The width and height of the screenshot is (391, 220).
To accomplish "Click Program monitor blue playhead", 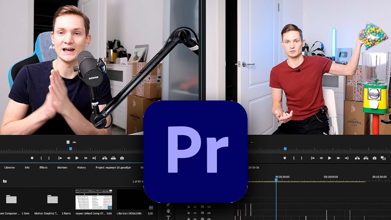I will tap(285, 148).
